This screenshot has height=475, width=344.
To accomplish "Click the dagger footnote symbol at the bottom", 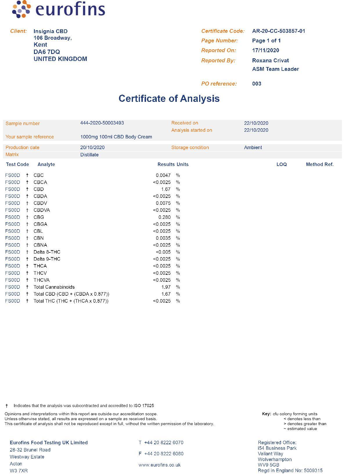I will point(7,406).
